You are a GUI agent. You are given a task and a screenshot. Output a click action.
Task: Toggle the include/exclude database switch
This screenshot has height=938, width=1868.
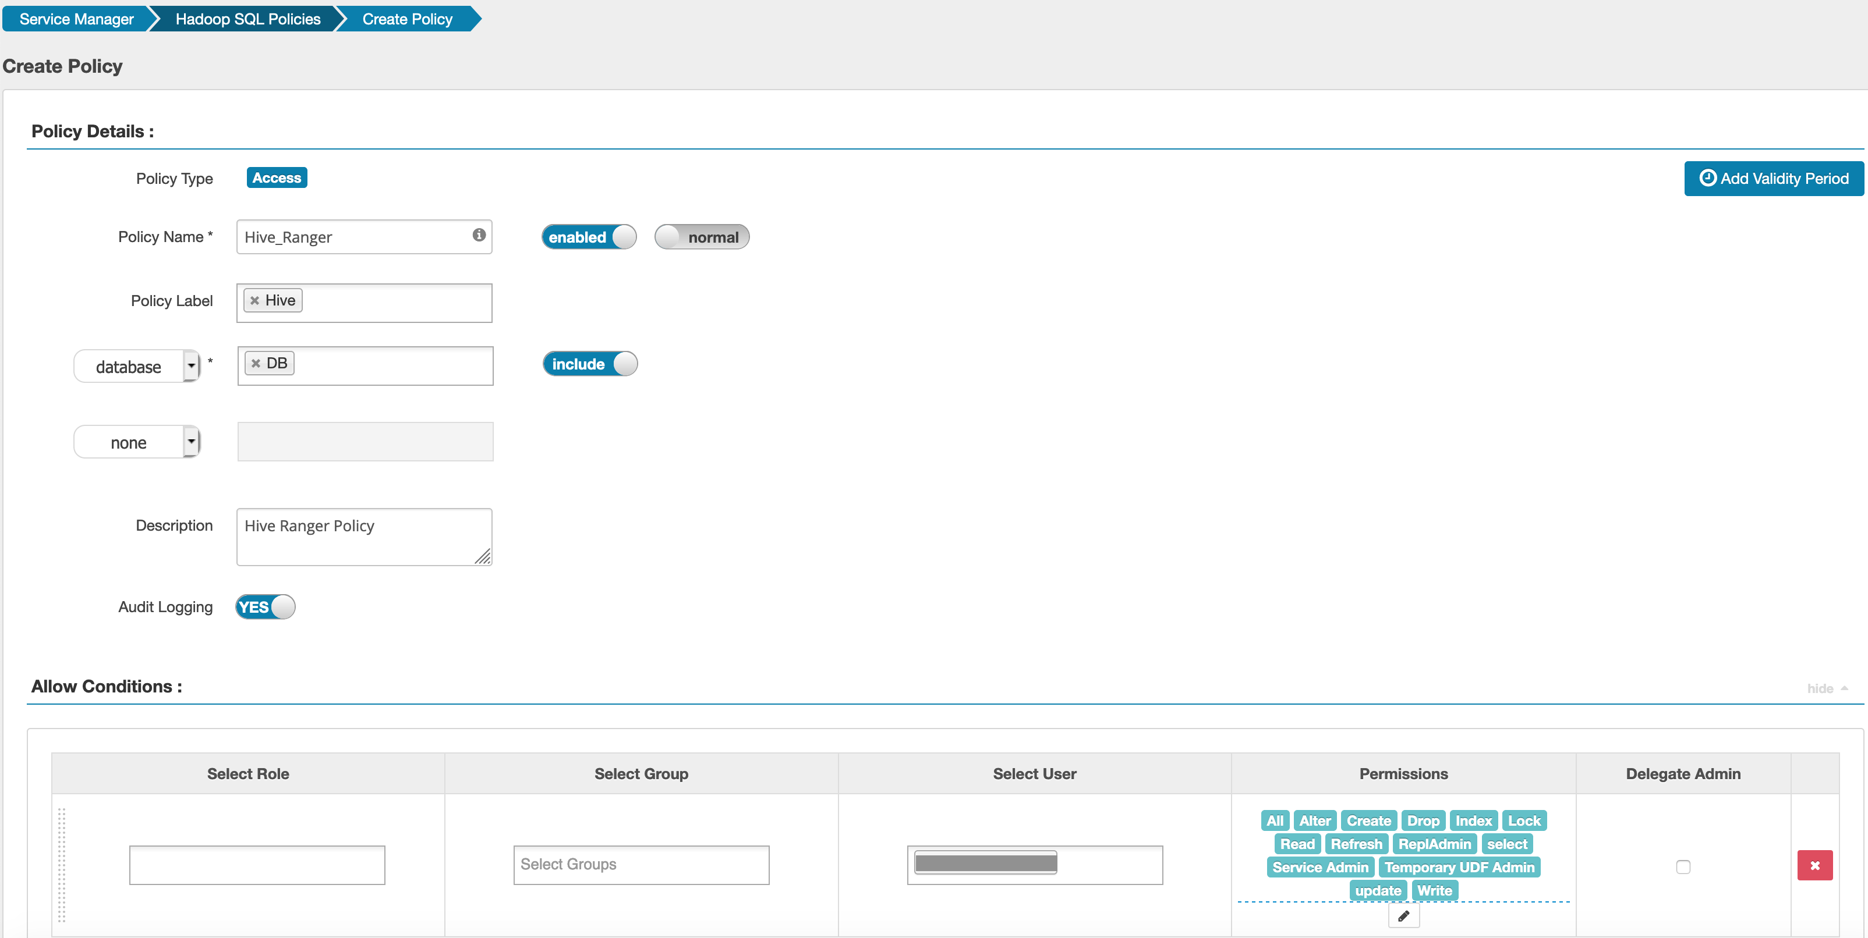pos(589,364)
